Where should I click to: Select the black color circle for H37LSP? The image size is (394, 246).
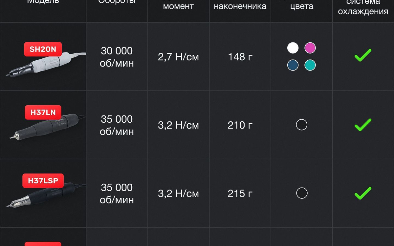click(x=301, y=193)
